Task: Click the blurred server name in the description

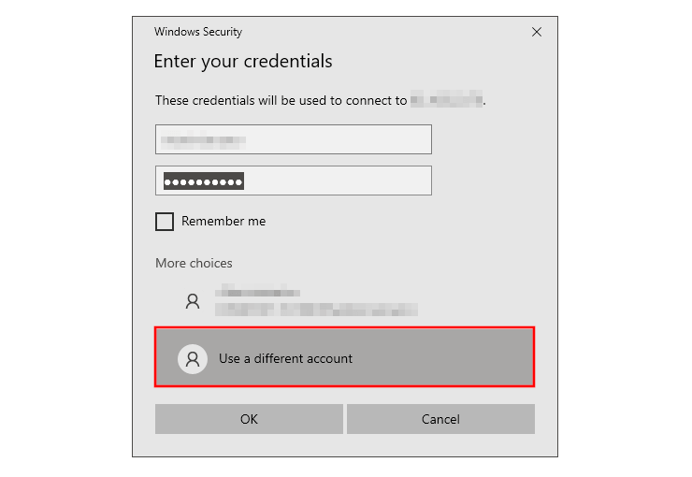Action: [447, 100]
